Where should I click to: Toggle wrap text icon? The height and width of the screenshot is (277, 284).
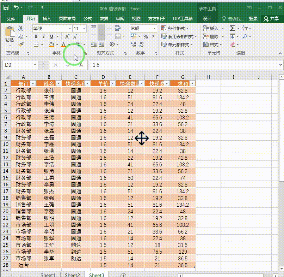point(118,28)
